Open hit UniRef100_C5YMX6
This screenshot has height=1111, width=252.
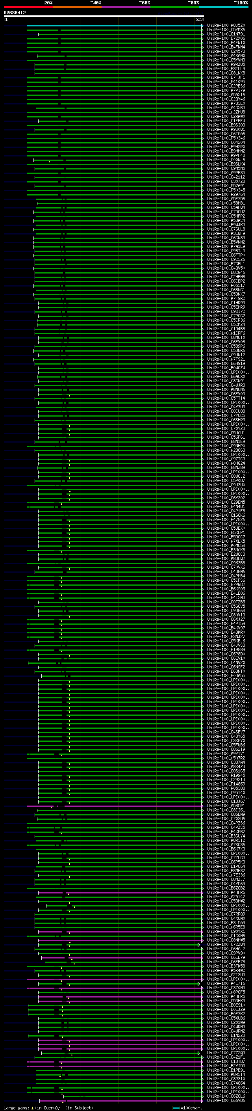pos(226,30)
